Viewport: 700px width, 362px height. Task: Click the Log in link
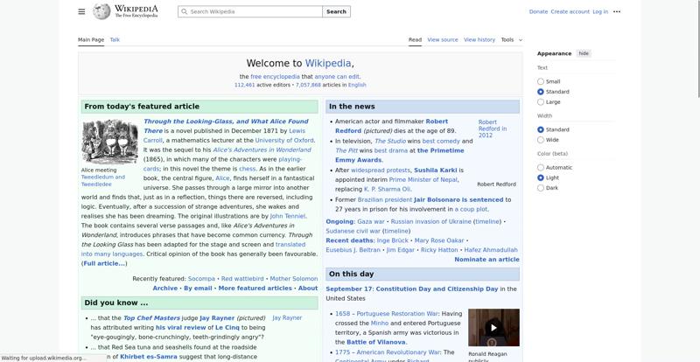600,11
